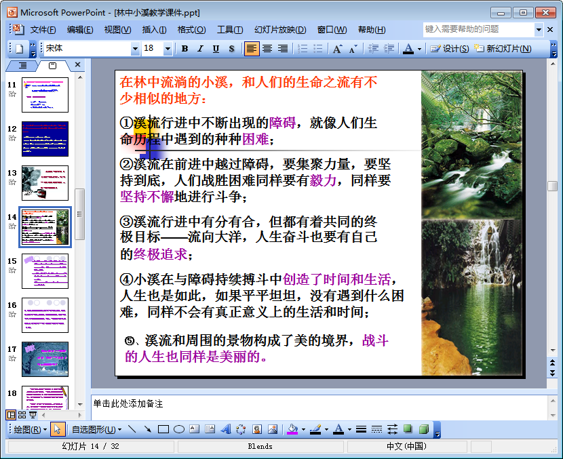The width and height of the screenshot is (563, 459).
Task: Click the notes area 单击此处添加备注
Action: pos(128,403)
